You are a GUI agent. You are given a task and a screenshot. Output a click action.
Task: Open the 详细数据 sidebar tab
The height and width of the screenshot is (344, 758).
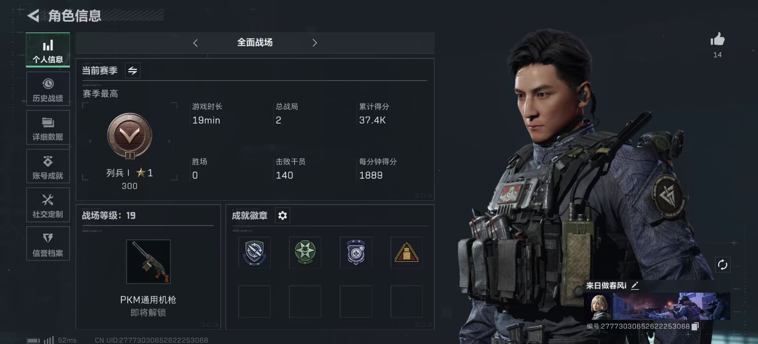48,128
